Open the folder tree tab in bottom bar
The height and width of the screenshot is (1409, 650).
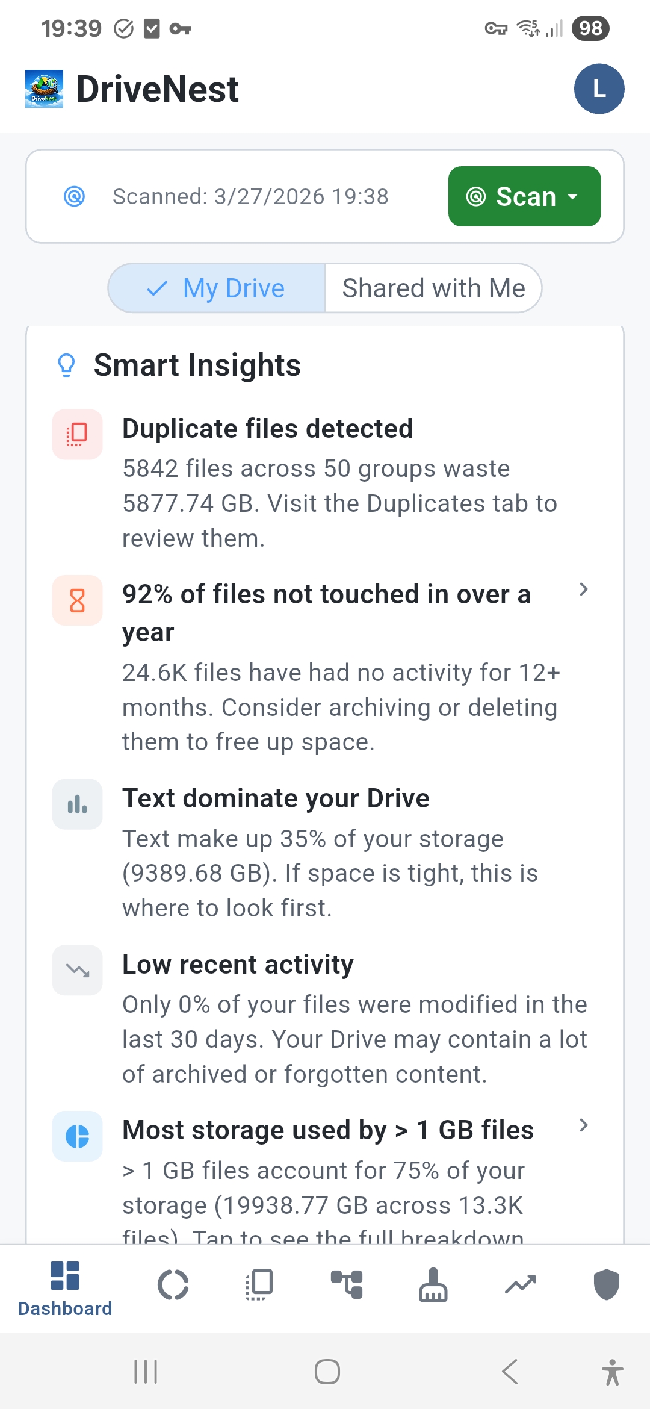pos(347,1285)
